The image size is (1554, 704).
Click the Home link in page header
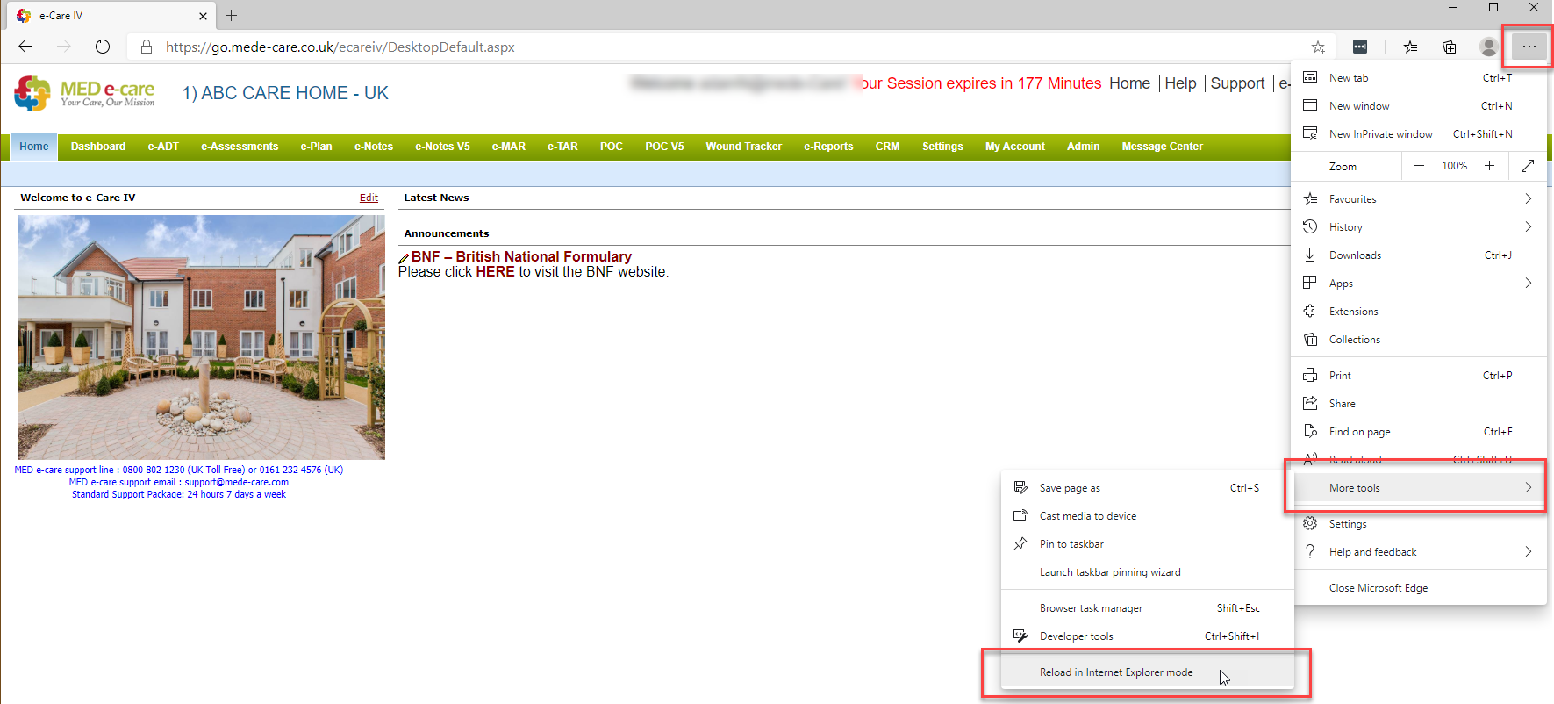1129,83
